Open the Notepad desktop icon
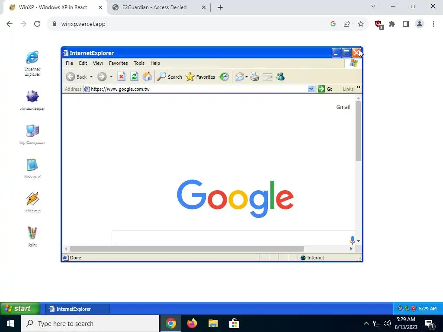 (x=32, y=168)
